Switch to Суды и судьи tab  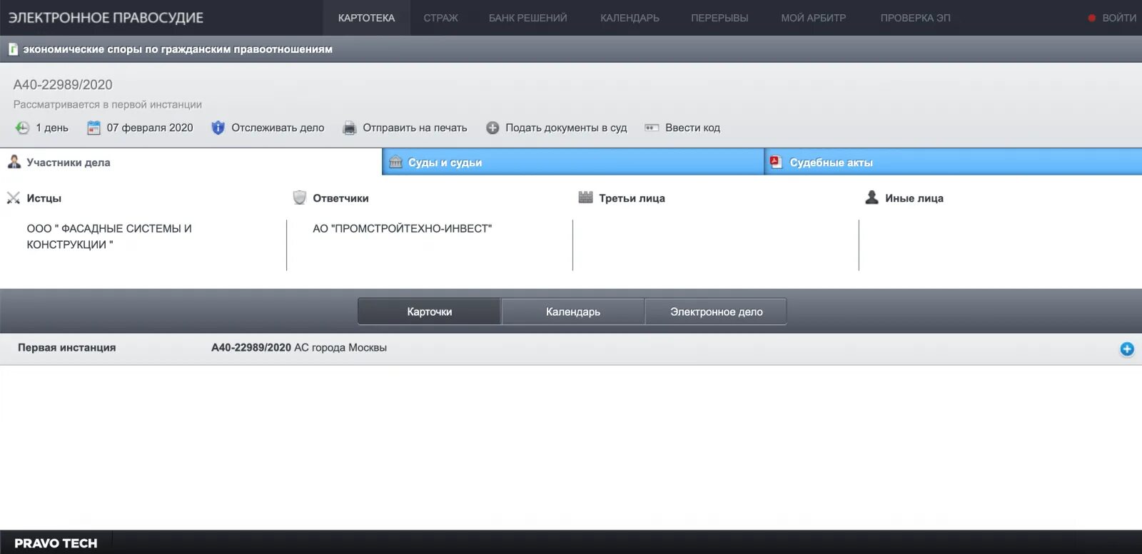573,162
